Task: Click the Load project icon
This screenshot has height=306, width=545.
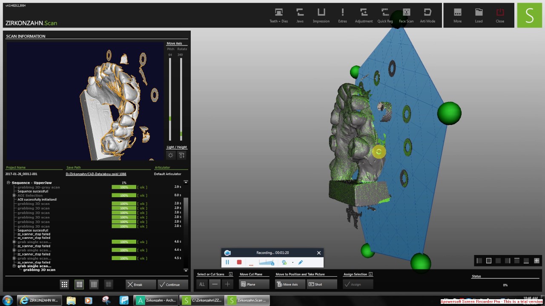Action: click(479, 15)
